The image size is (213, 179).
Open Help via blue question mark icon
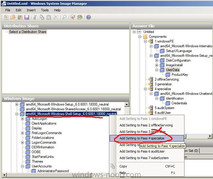pyautogui.click(x=89, y=17)
